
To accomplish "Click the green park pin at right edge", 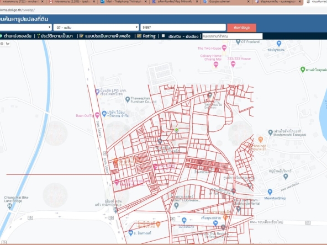I will [x=303, y=70].
